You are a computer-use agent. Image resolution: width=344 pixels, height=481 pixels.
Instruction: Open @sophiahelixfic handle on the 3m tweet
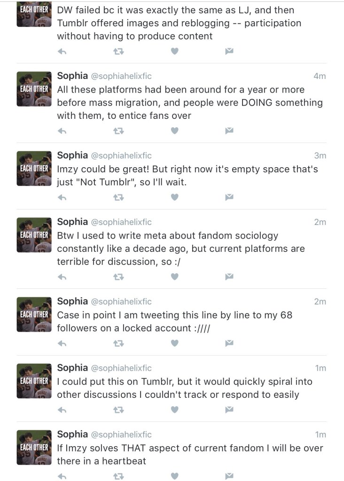tap(121, 156)
